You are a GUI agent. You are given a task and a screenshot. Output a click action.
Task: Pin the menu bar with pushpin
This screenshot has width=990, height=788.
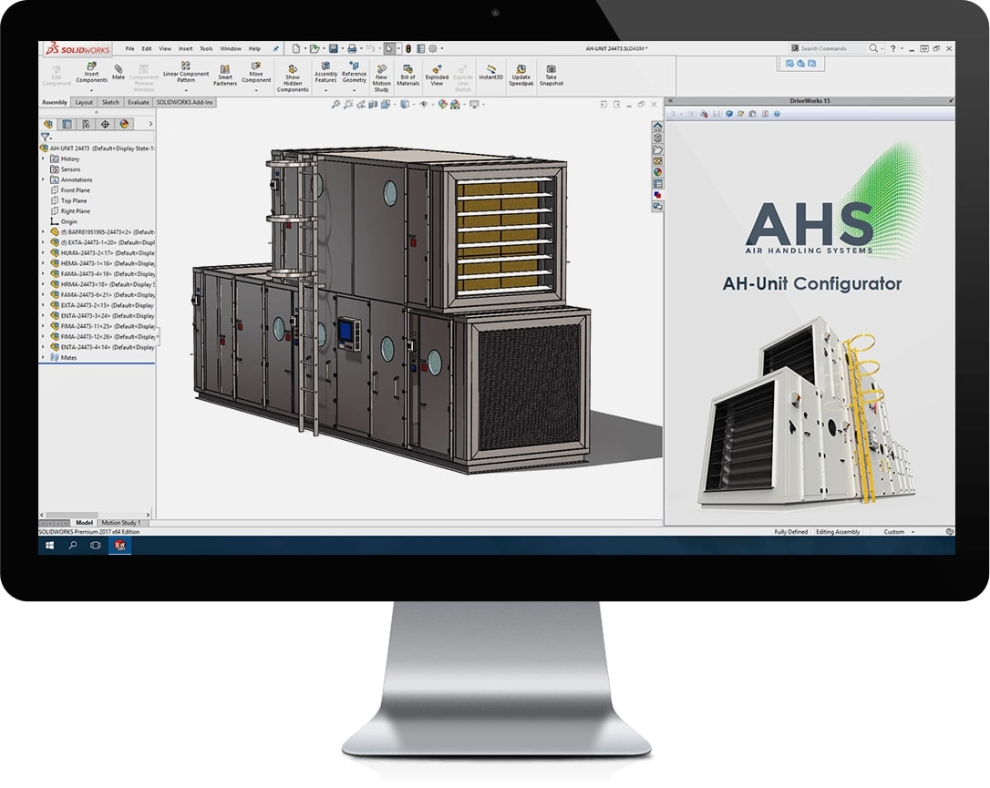(275, 48)
